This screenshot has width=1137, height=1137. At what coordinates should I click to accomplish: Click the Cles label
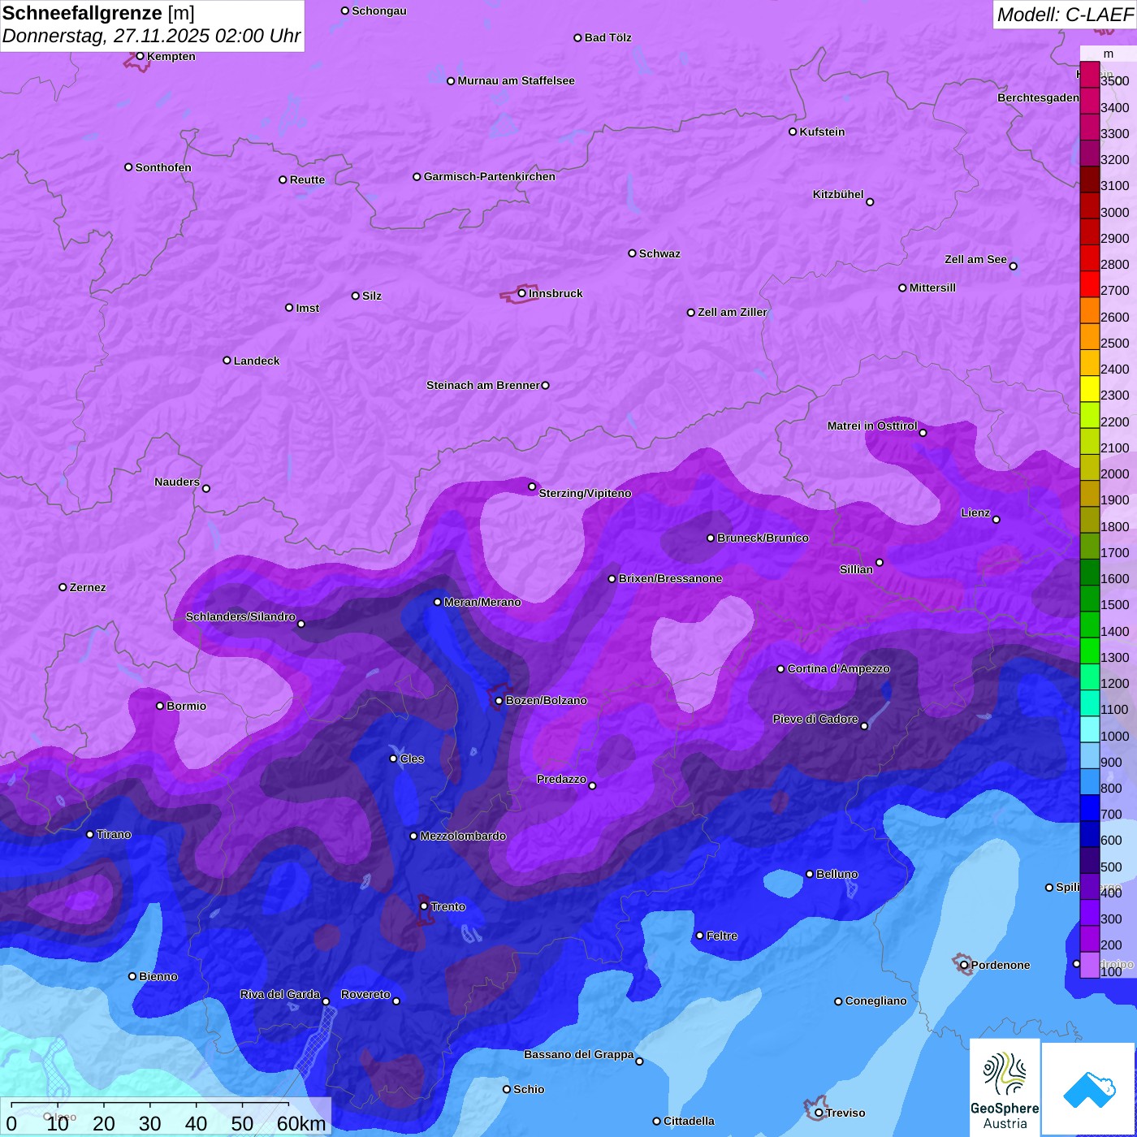pyautogui.click(x=412, y=759)
